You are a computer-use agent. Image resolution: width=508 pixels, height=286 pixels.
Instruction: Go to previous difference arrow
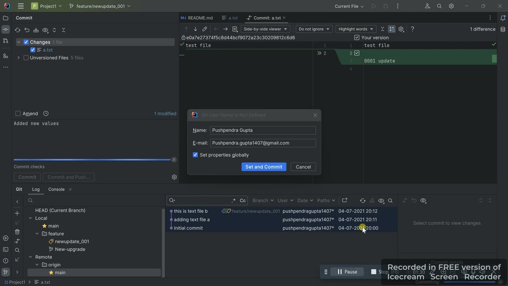186,29
